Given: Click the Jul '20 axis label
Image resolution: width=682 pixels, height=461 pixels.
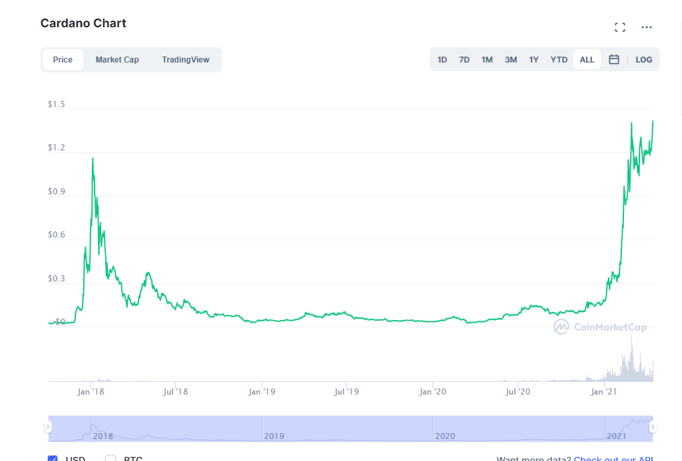Looking at the screenshot, I should click(x=518, y=392).
